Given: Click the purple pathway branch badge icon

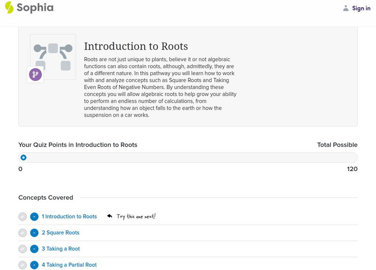Looking at the screenshot, I should click(35, 75).
